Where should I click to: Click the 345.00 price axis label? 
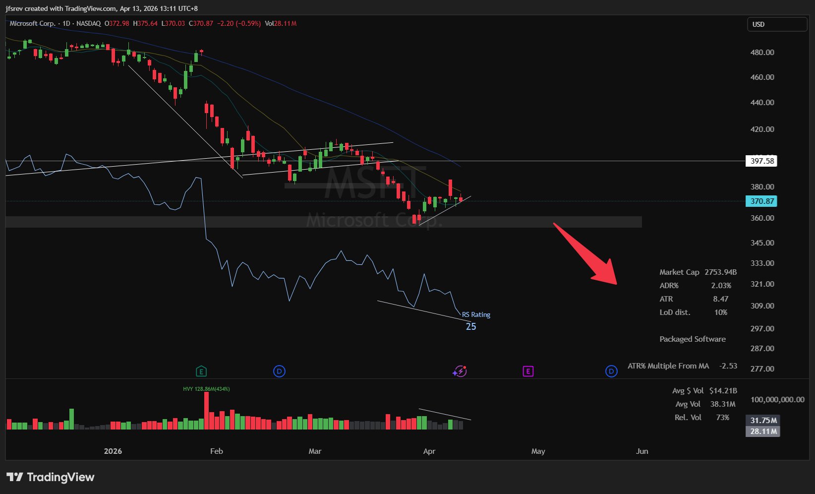(762, 243)
